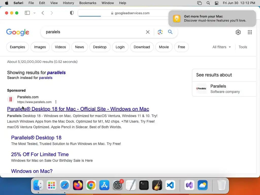The height and width of the screenshot is (195, 260).
Task: Launch GarageBand from the Dock
Action: (157, 185)
